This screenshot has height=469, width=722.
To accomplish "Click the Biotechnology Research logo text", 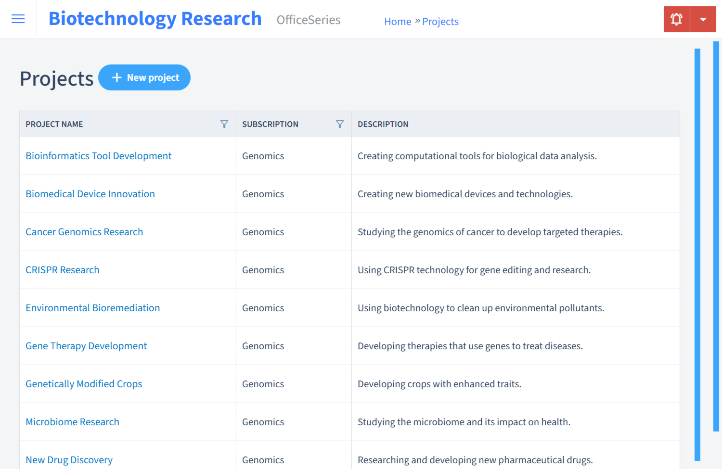I will (x=155, y=18).
